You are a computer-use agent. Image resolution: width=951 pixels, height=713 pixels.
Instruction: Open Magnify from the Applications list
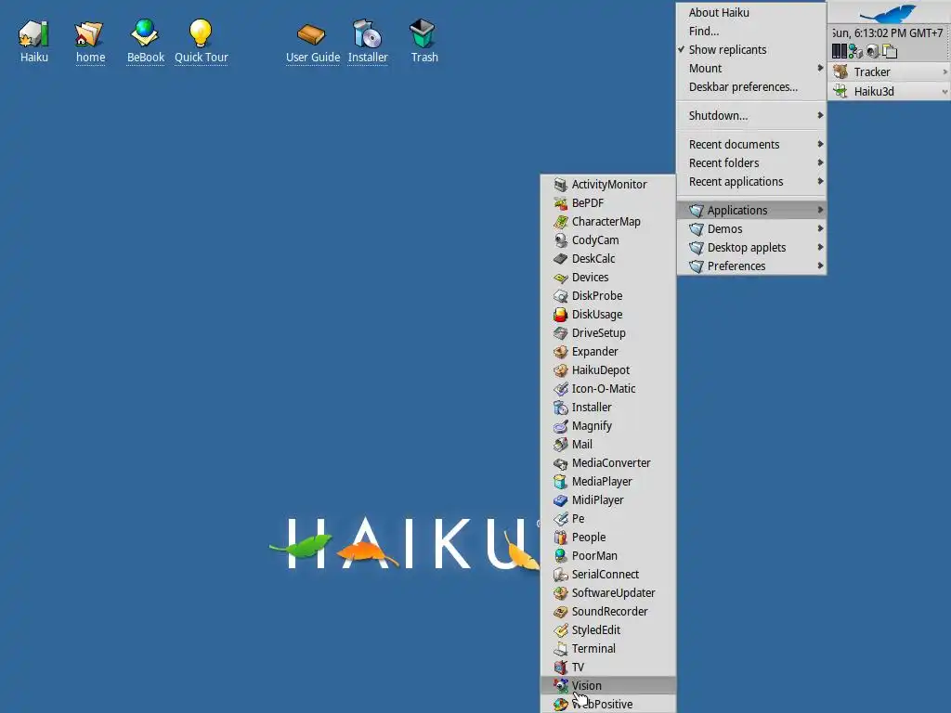click(x=608, y=425)
